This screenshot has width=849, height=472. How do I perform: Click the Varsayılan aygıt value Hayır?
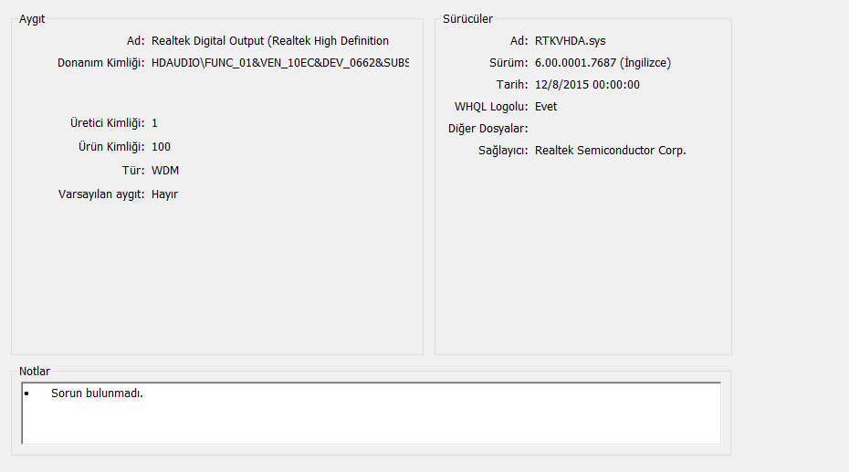click(164, 194)
